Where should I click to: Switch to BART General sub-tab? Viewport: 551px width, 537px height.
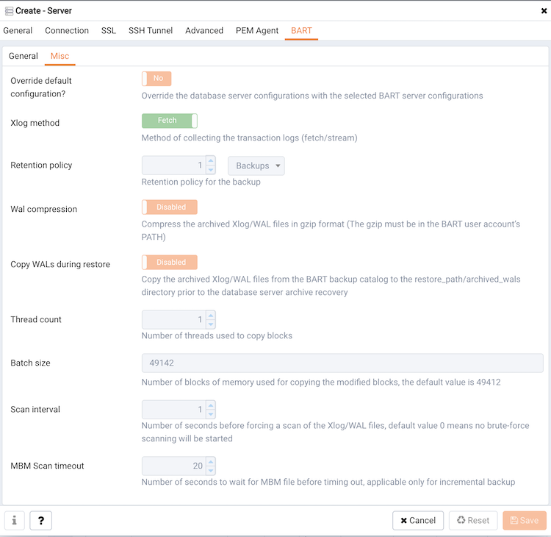pyautogui.click(x=24, y=56)
